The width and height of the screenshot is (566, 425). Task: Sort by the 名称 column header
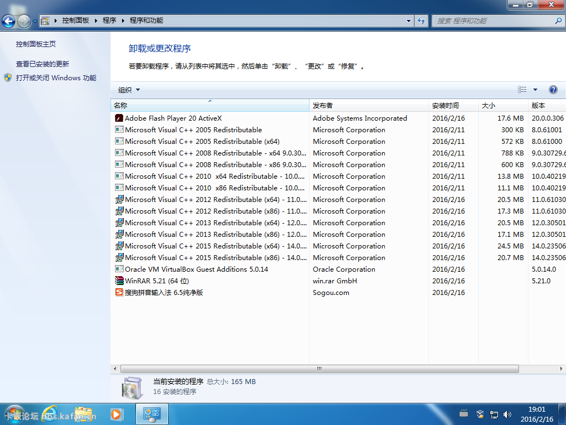pyautogui.click(x=209, y=106)
